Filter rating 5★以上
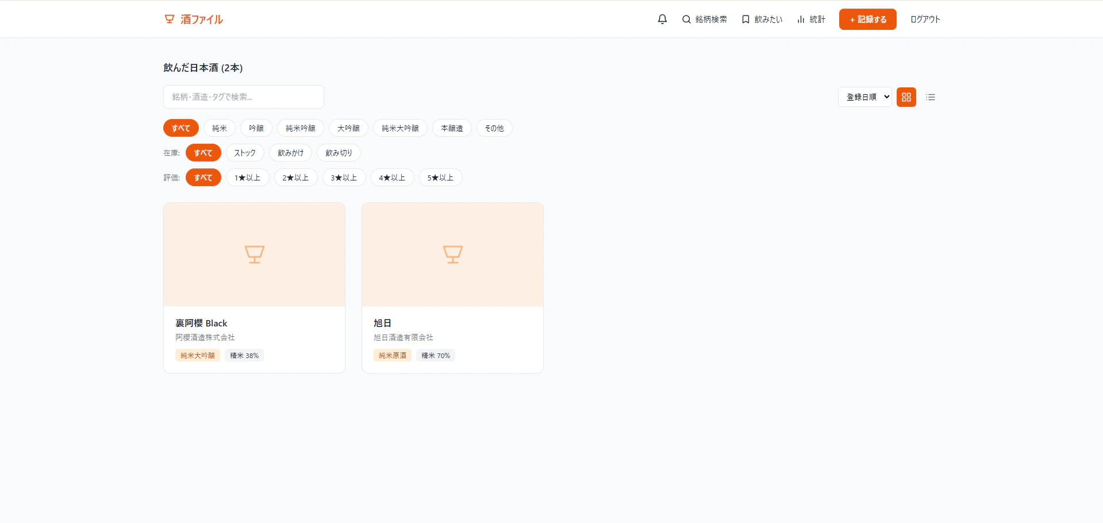Viewport: 1103px width, 523px height. (440, 177)
